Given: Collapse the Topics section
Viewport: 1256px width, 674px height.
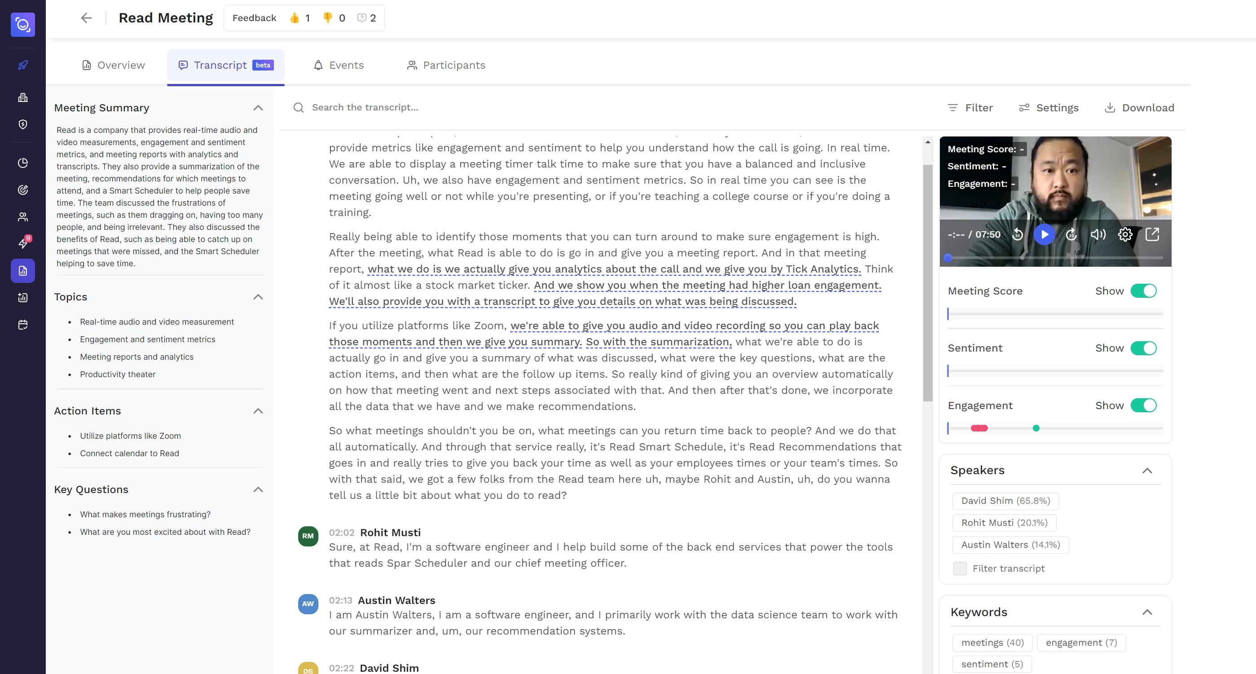Looking at the screenshot, I should [x=258, y=297].
